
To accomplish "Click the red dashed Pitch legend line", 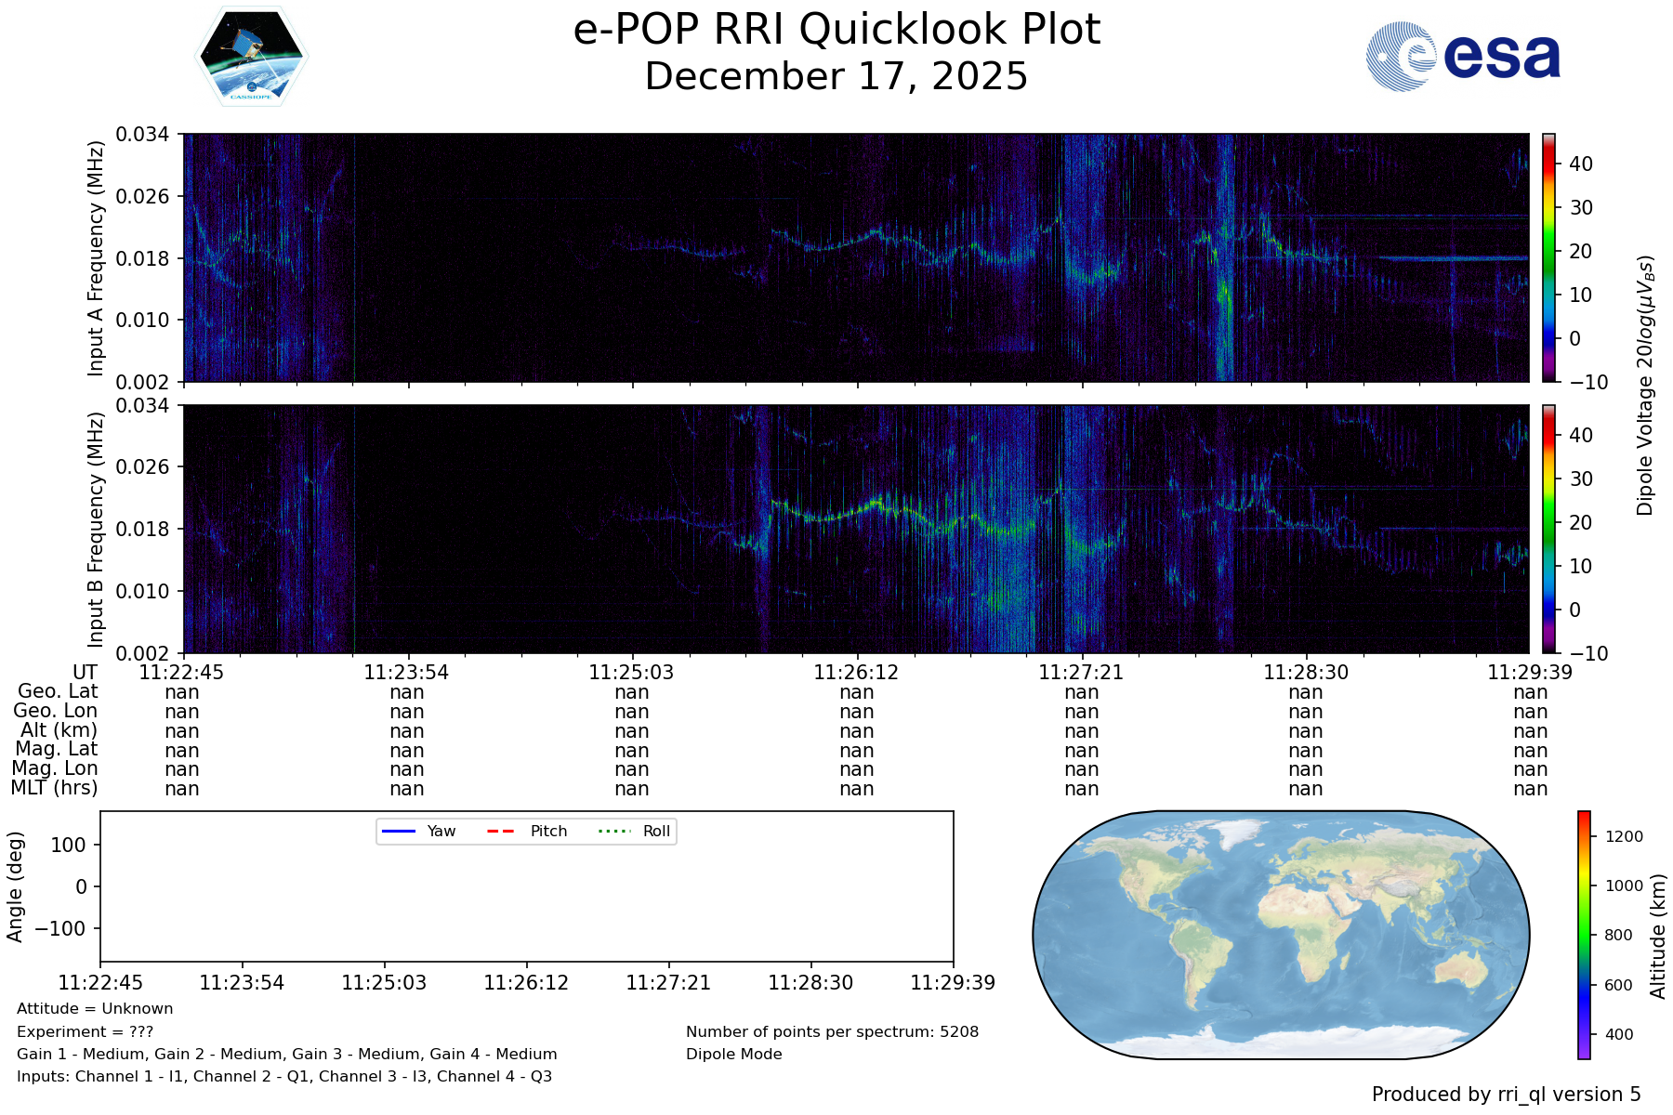I will click(x=501, y=831).
